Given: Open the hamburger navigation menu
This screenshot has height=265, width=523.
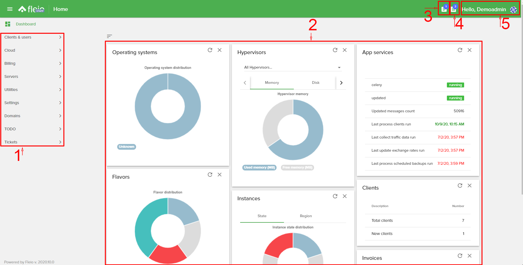Looking at the screenshot, I should 10,9.
